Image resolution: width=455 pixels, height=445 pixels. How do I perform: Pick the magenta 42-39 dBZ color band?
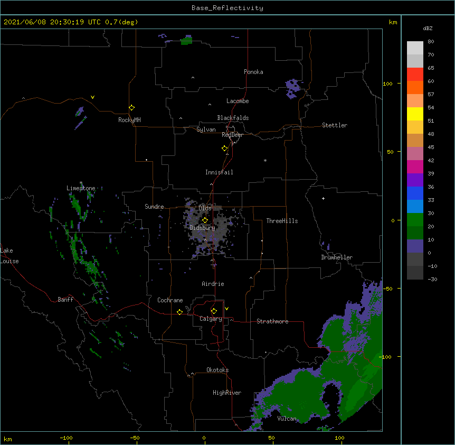tap(415, 166)
